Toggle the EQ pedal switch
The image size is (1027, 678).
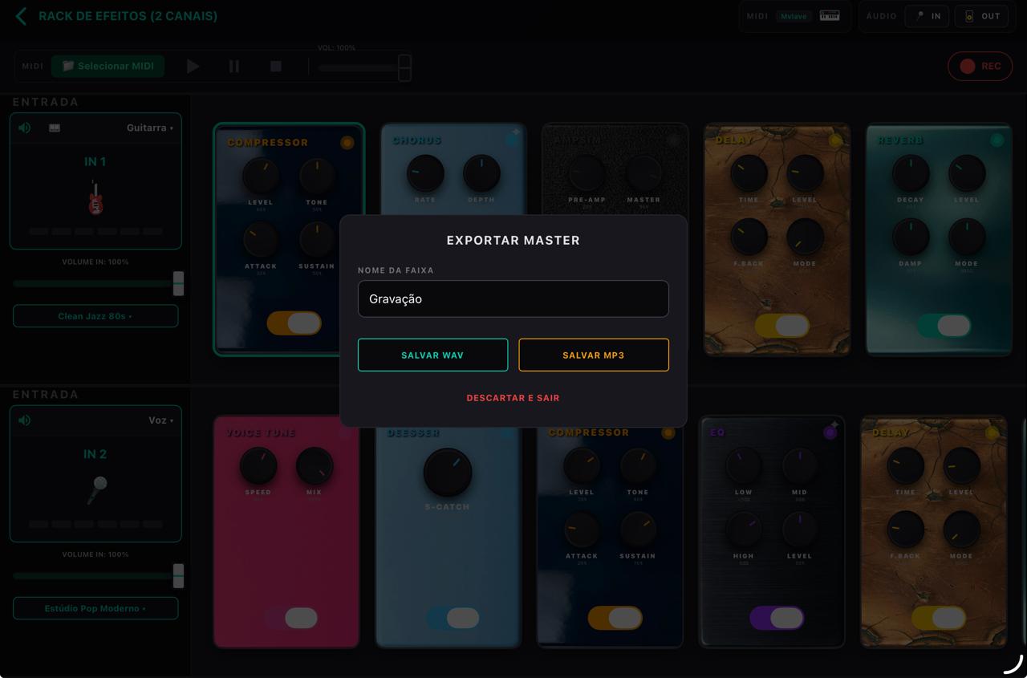(x=777, y=618)
